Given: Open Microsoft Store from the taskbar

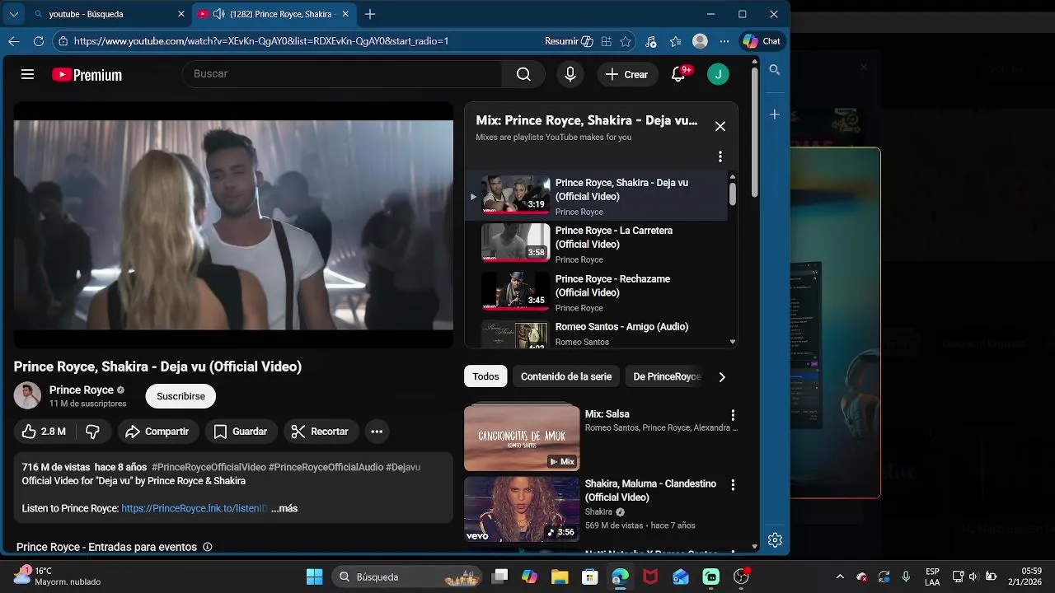Looking at the screenshot, I should click(590, 577).
